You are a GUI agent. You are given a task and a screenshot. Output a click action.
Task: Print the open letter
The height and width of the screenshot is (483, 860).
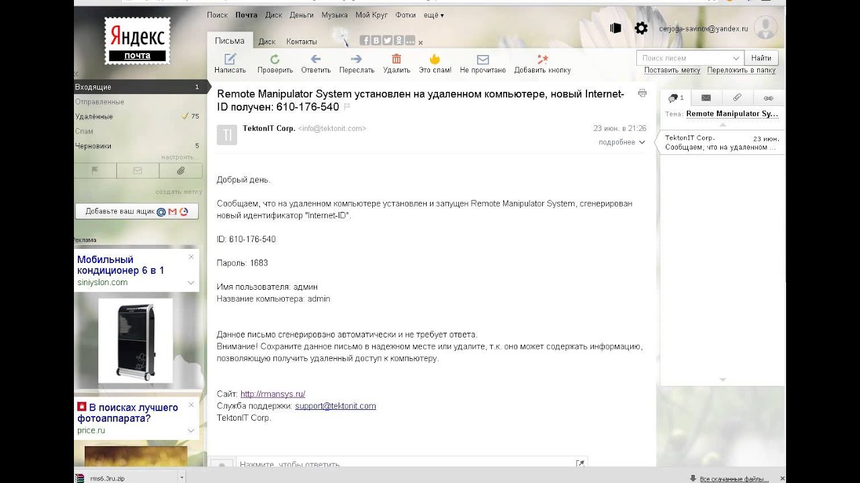pyautogui.click(x=642, y=93)
